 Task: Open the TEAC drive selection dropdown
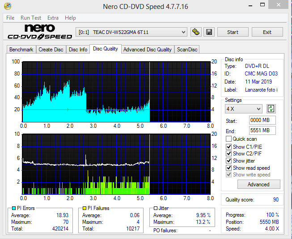click(131, 32)
